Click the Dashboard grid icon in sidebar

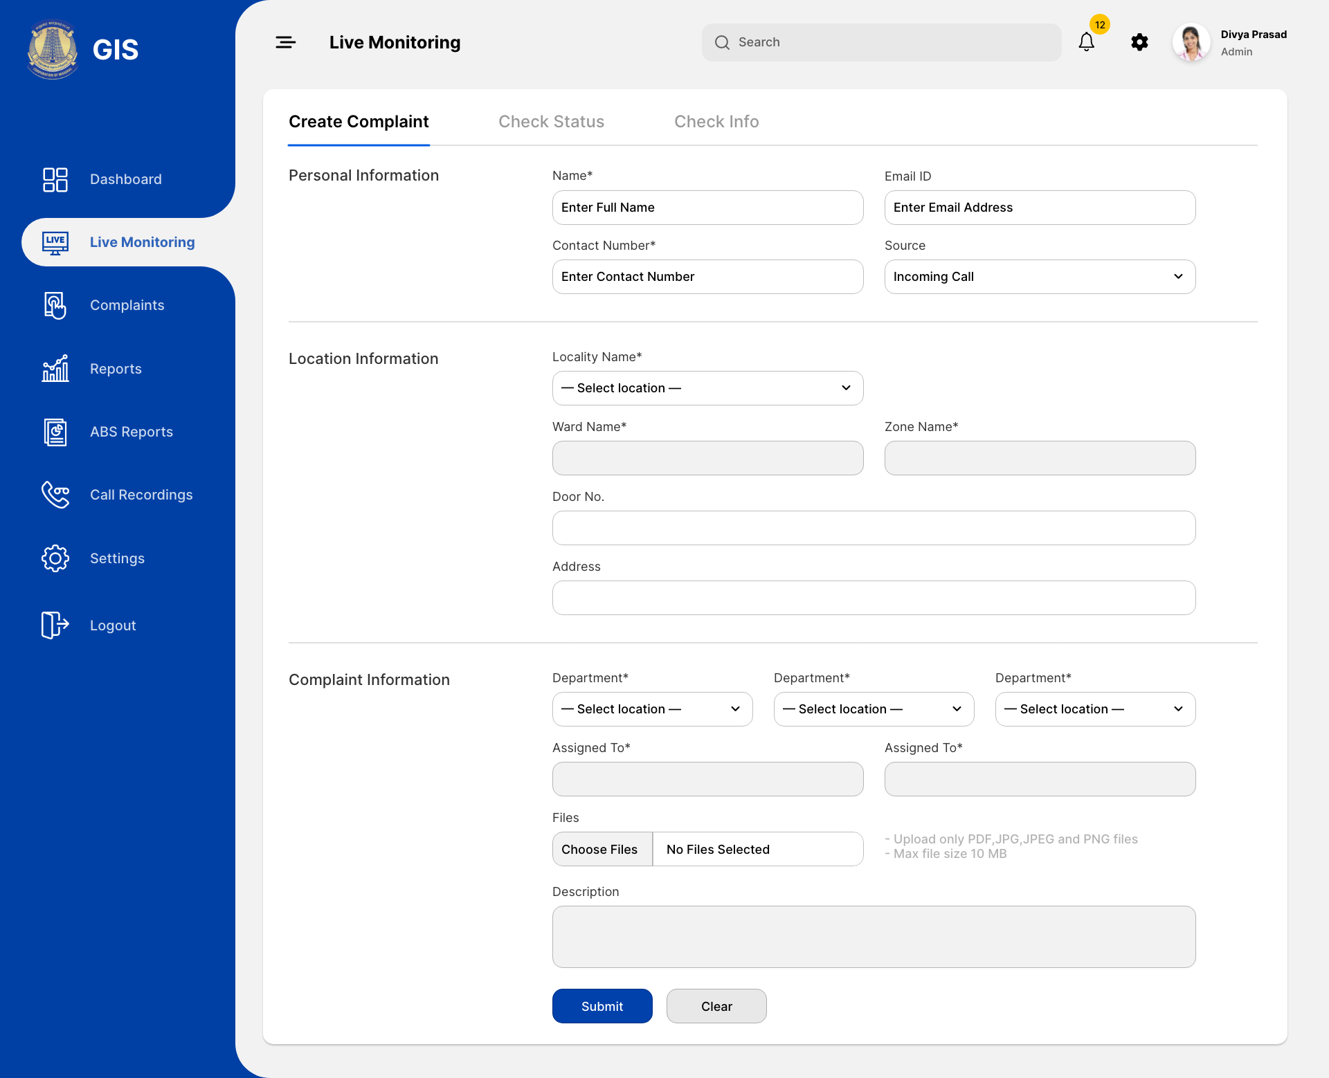(x=55, y=179)
